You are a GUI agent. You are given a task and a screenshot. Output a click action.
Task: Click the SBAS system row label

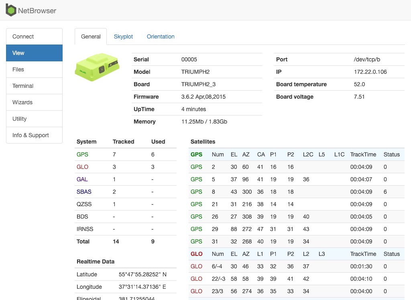tap(84, 192)
